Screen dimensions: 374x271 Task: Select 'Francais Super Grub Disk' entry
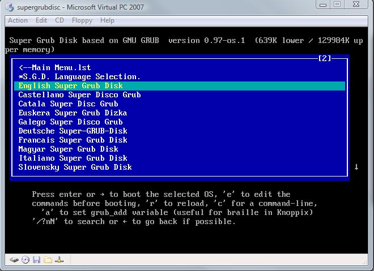[x=180, y=140]
